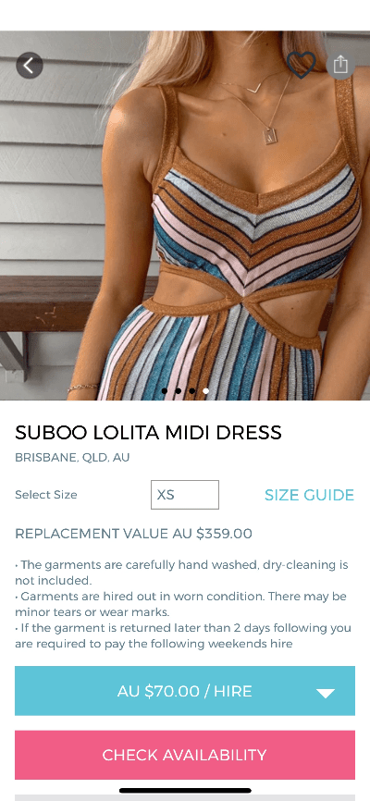Image resolution: width=370 pixels, height=801 pixels.
Task: Click the white triangle arrow on hire bar
Action: pyautogui.click(x=325, y=693)
